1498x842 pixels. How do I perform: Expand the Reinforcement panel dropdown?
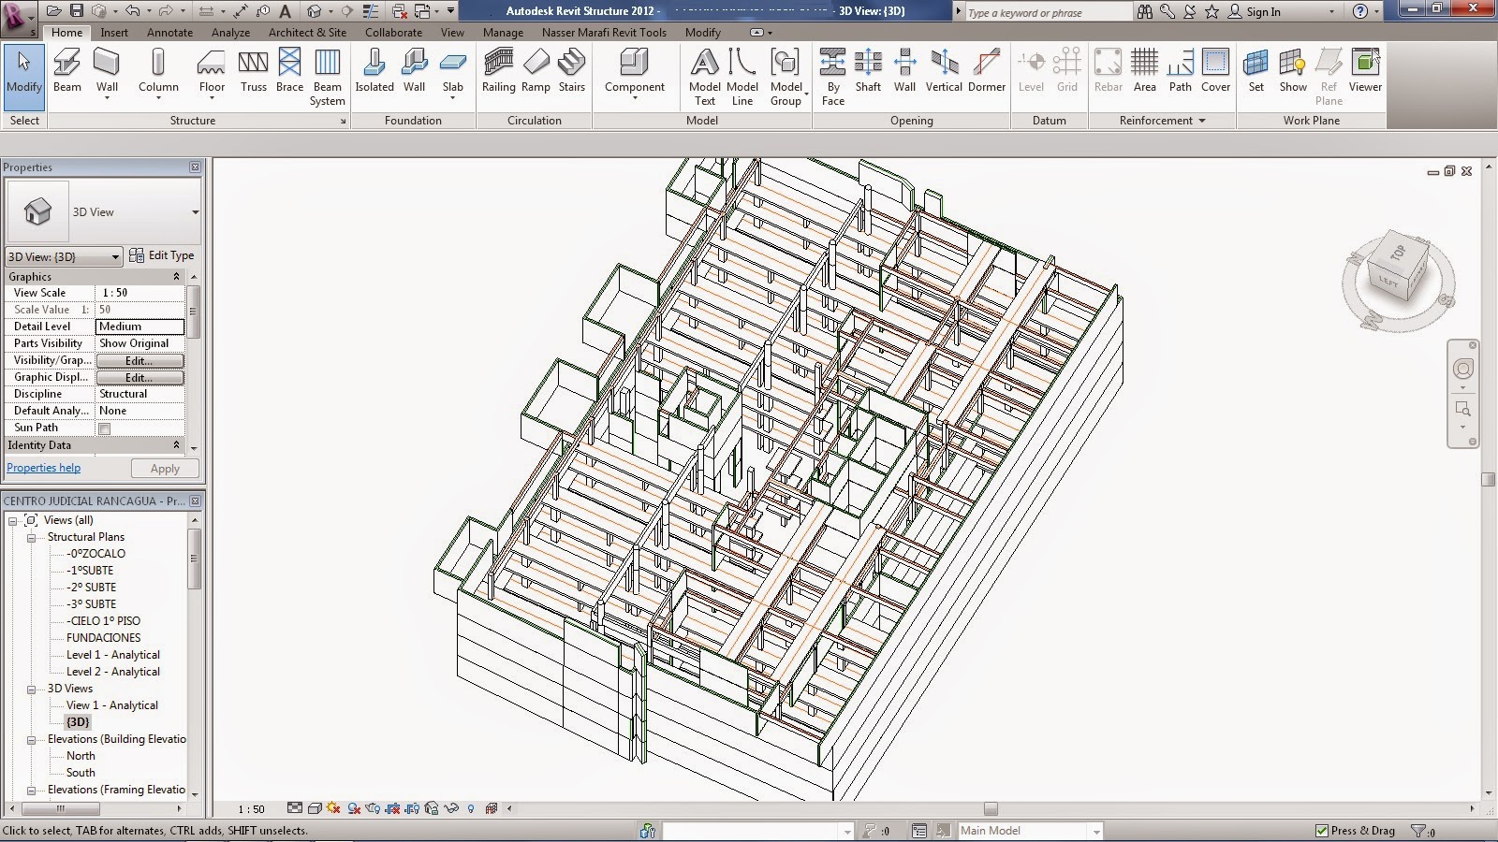point(1201,121)
